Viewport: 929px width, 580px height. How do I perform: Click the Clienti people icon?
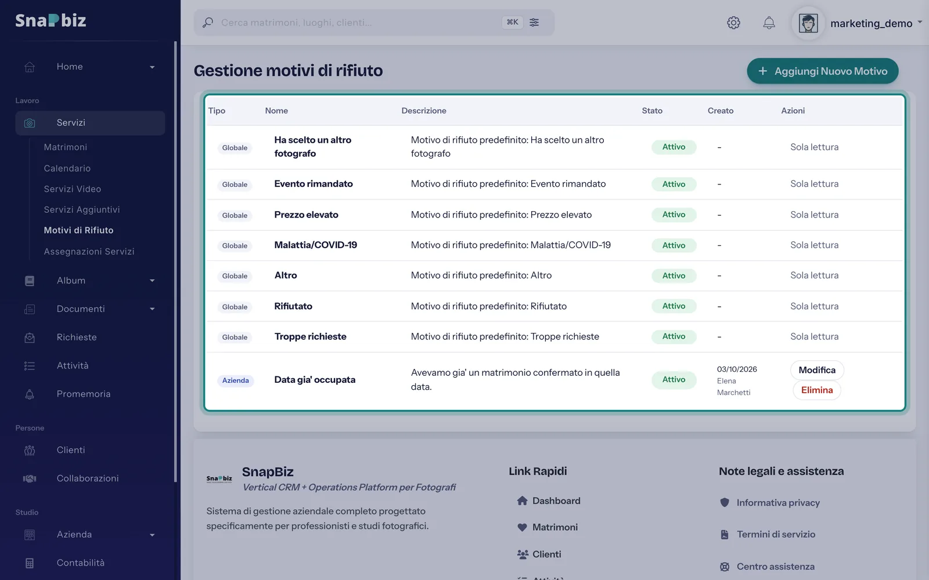30,451
